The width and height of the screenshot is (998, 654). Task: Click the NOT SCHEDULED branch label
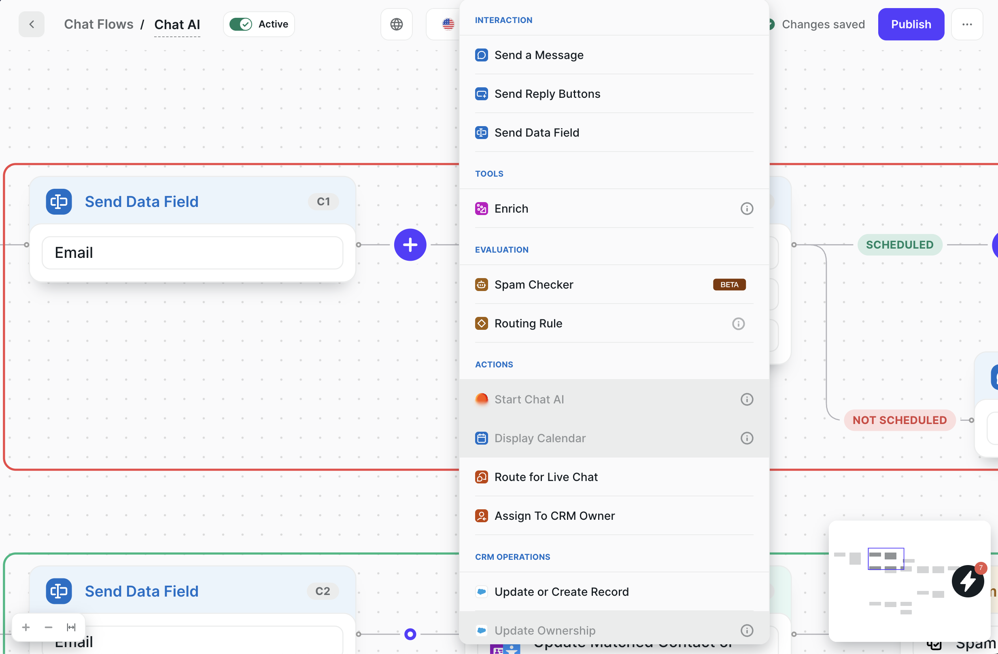(x=900, y=420)
